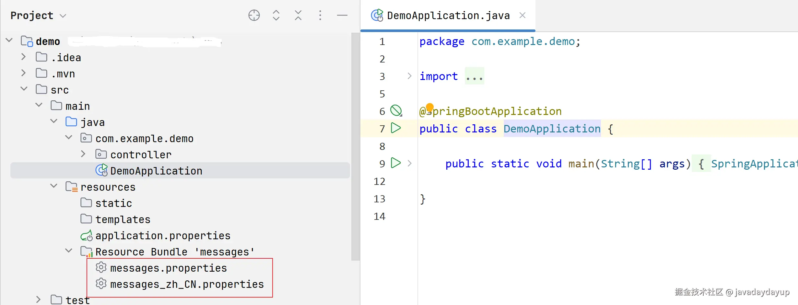
Task: Click the folded import ellipsis placeholder
Action: tap(475, 76)
